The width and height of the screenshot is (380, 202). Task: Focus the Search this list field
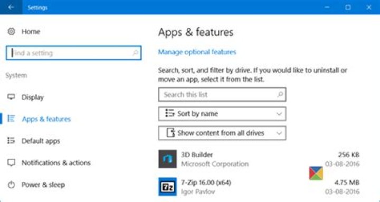222,95
